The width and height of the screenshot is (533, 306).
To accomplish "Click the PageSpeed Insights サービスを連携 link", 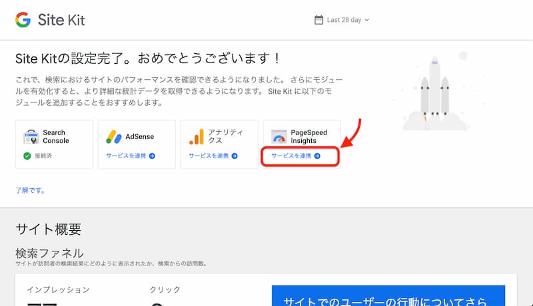I will pyautogui.click(x=296, y=156).
